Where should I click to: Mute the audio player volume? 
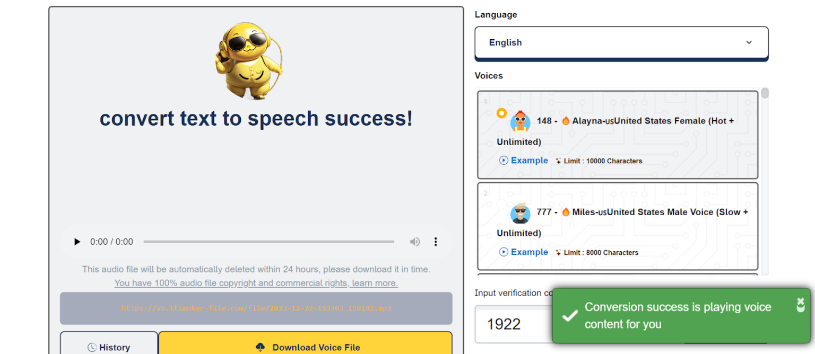pyautogui.click(x=414, y=242)
